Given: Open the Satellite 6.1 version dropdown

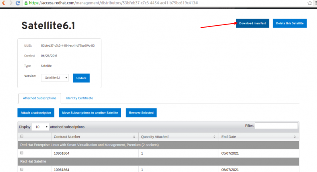Looking at the screenshot, I should pos(55,77).
